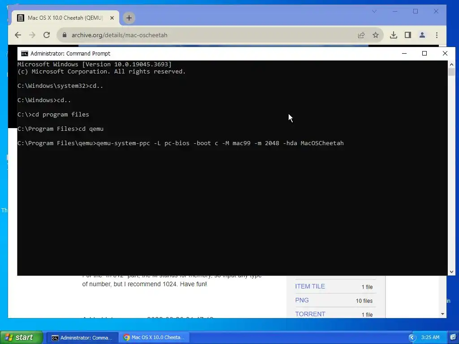The image size is (459, 344).
Task: Open Chrome downloads
Action: click(x=394, y=35)
